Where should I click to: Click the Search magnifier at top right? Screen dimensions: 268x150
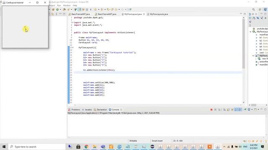(253, 10)
